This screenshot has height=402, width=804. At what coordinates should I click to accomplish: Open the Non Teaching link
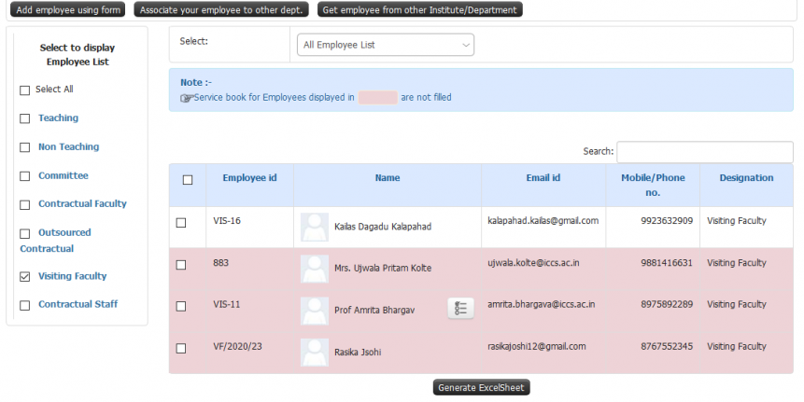pyautogui.click(x=69, y=146)
